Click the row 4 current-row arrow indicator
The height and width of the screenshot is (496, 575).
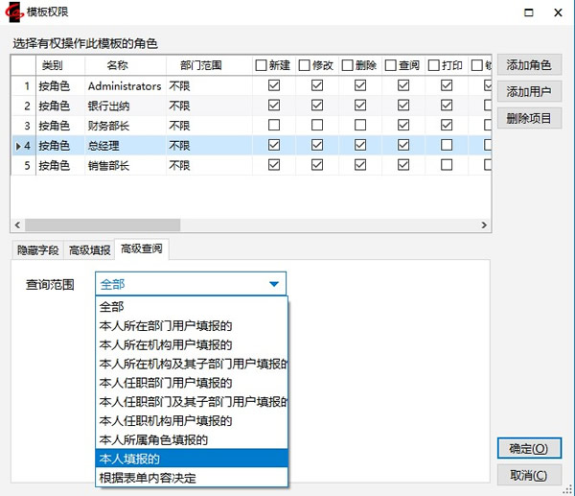17,146
